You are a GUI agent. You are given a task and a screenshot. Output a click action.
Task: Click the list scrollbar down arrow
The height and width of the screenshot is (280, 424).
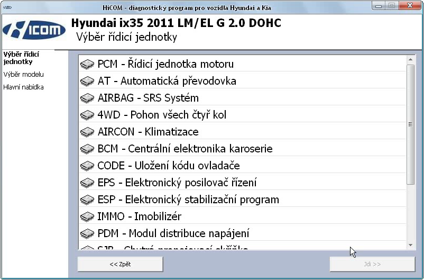(x=410, y=245)
